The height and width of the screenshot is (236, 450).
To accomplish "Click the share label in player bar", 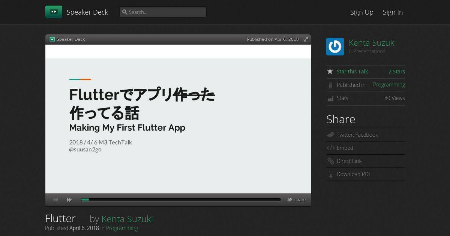I will [300, 200].
